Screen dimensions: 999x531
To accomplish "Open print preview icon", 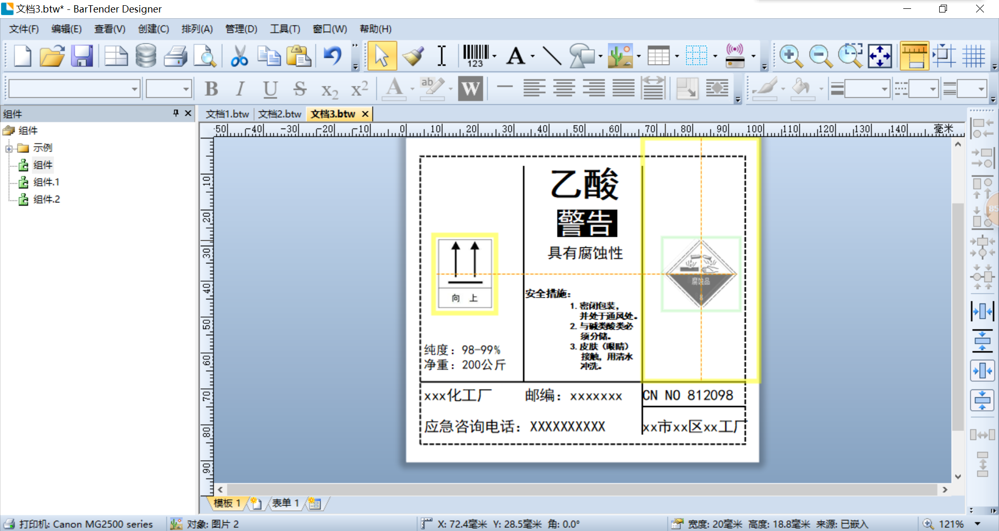I will point(205,56).
